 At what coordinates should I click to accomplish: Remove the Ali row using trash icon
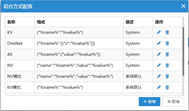pyautogui.click(x=167, y=54)
